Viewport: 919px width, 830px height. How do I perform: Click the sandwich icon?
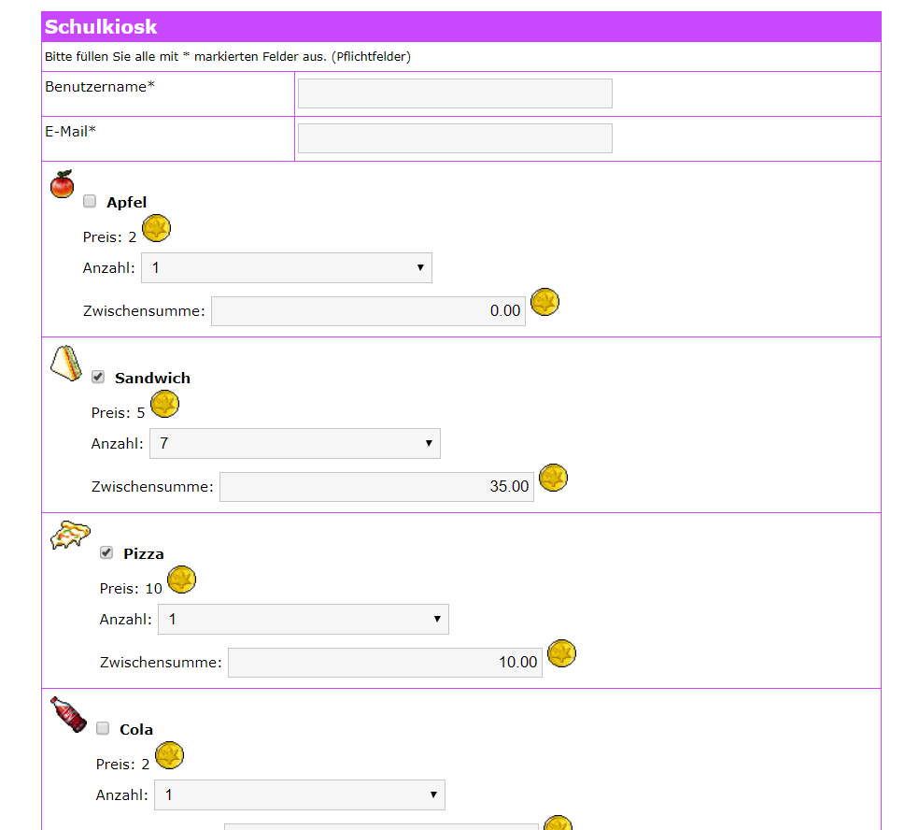(66, 363)
